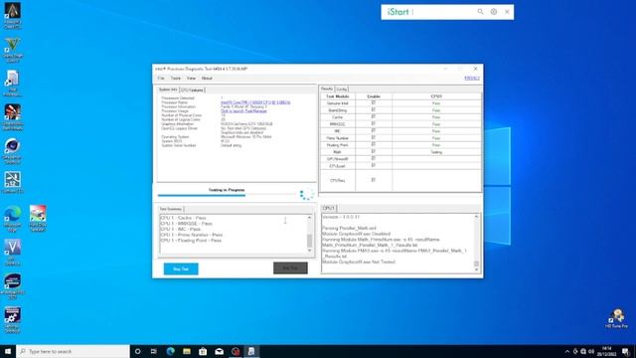Click the Testing status cell for Math

[436, 152]
